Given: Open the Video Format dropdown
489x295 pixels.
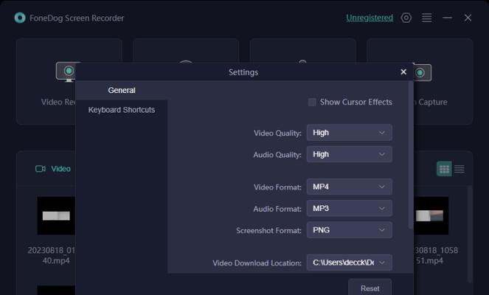Looking at the screenshot, I should coord(350,187).
